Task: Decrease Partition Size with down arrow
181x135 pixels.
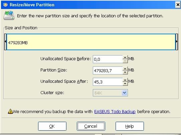Action: (x=125, y=72)
